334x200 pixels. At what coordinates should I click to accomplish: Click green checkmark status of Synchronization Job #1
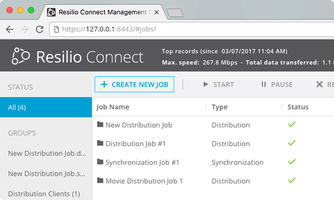click(x=292, y=162)
